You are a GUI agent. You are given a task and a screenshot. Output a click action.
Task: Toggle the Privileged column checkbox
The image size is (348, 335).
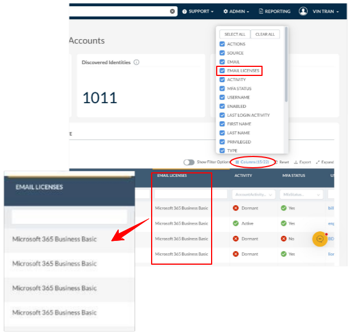222,142
